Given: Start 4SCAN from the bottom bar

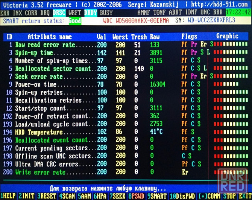Looking at the screenshot, I should [66, 196].
